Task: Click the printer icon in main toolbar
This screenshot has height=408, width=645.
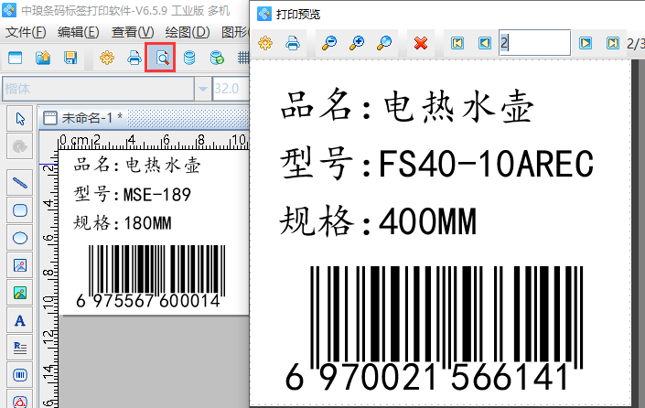Action: [x=134, y=58]
